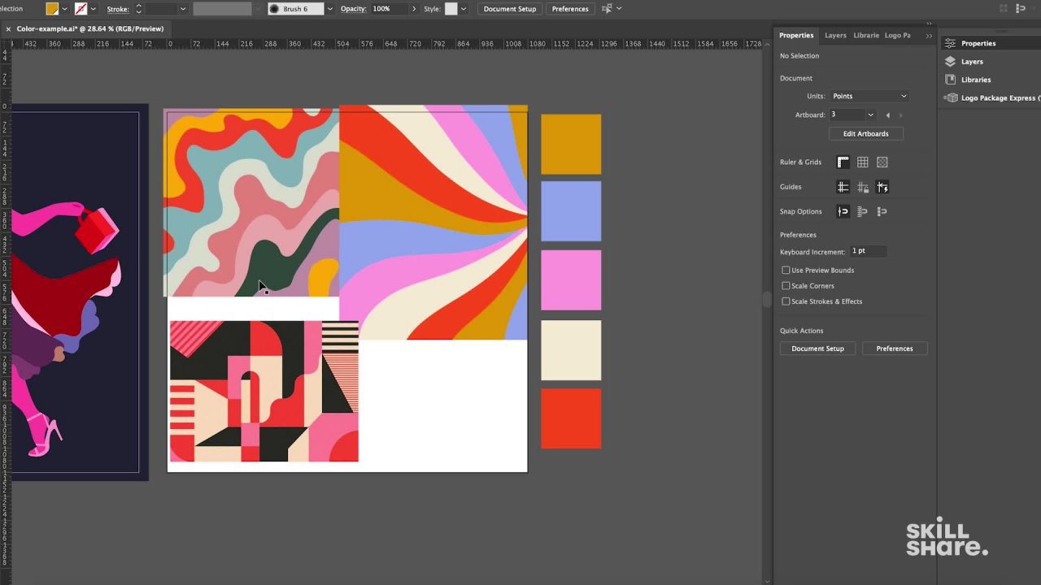Enable Scale Strokes & Effects
The width and height of the screenshot is (1041, 585).
click(786, 301)
